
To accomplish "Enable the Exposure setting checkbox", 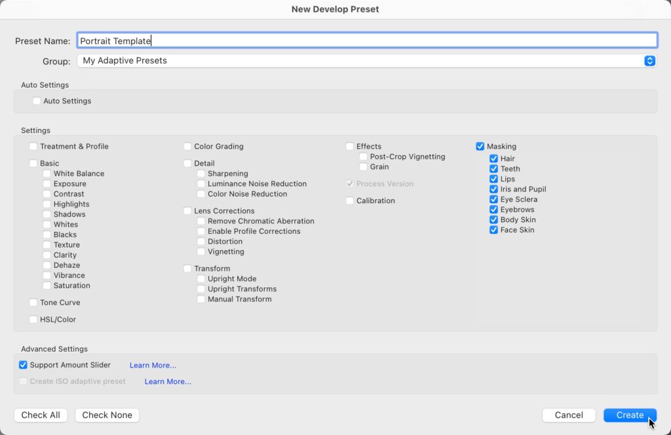I will pyautogui.click(x=47, y=184).
